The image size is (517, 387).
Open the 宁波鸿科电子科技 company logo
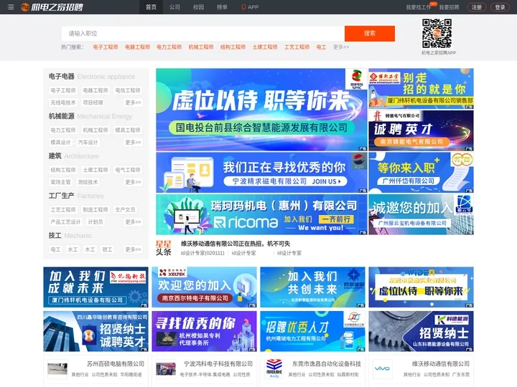coord(166,369)
